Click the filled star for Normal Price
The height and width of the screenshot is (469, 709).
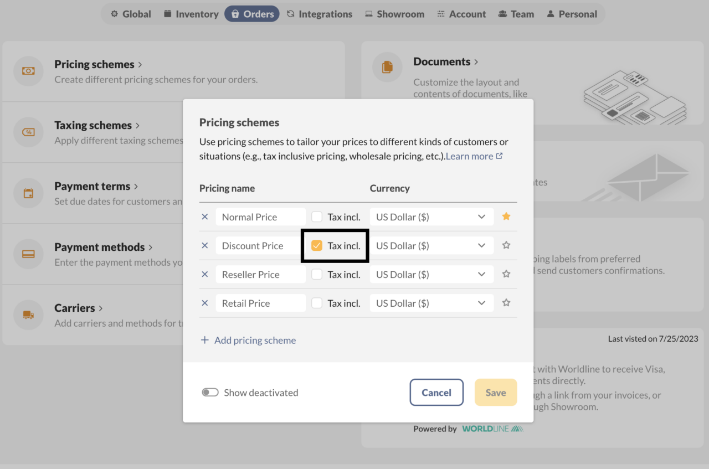coord(506,217)
